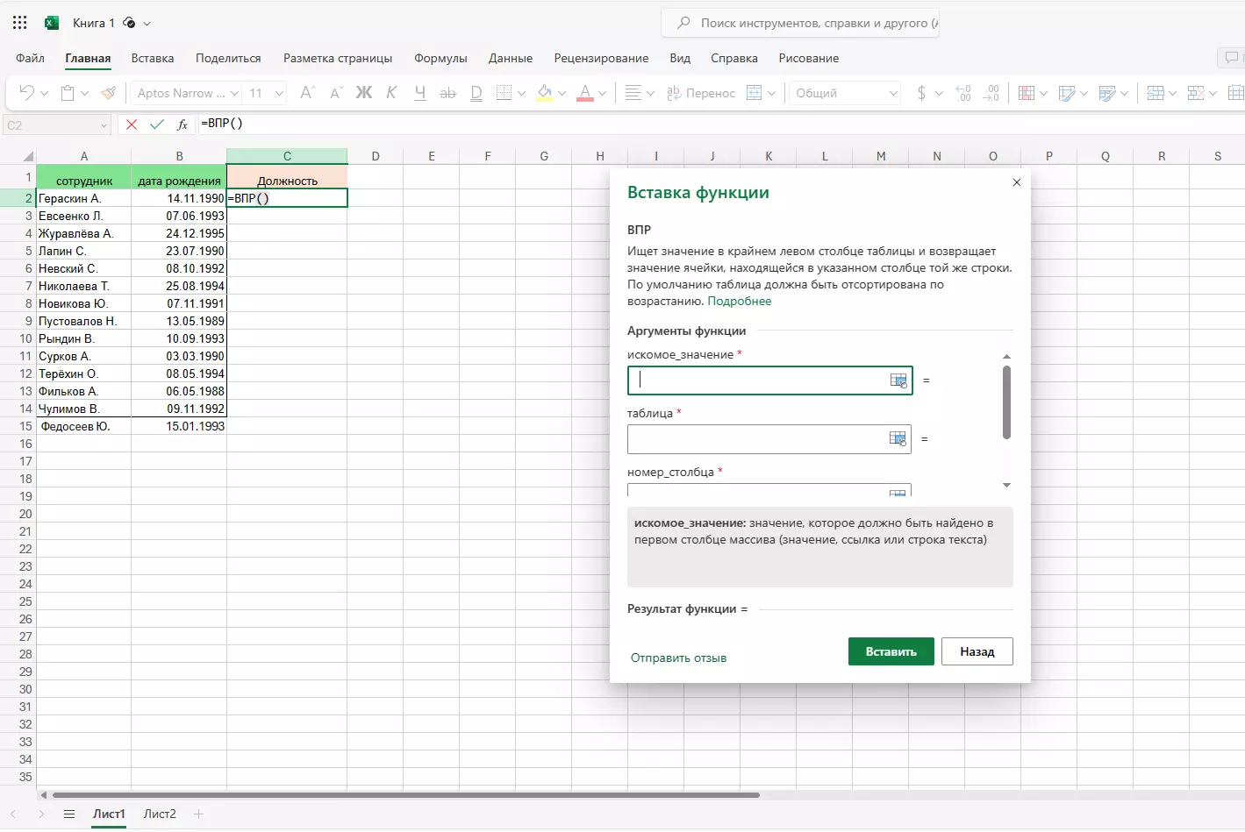The width and height of the screenshot is (1245, 832).
Task: Click the fx insert function icon
Action: 182,124
